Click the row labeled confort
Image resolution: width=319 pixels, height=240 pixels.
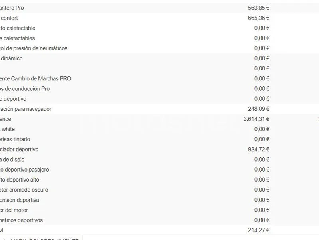160,18
